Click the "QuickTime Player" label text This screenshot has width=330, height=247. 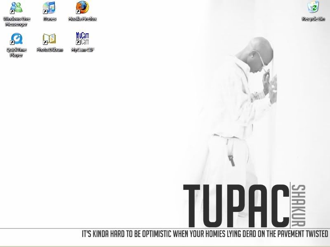[x=16, y=52]
